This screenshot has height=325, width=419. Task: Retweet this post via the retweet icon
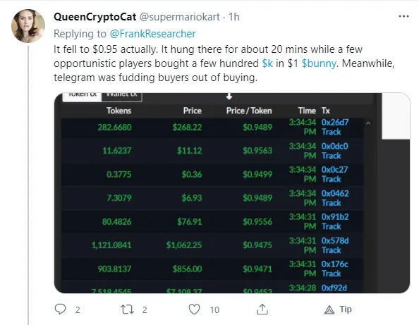[127, 309]
